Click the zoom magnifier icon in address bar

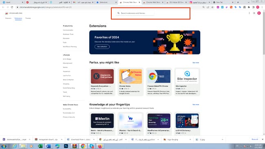pos(203,7)
